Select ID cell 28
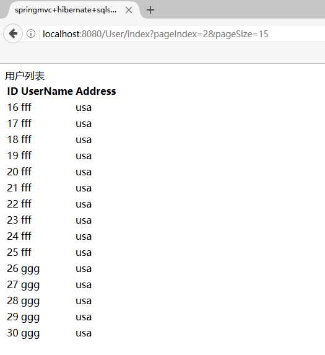 [x=12, y=300]
